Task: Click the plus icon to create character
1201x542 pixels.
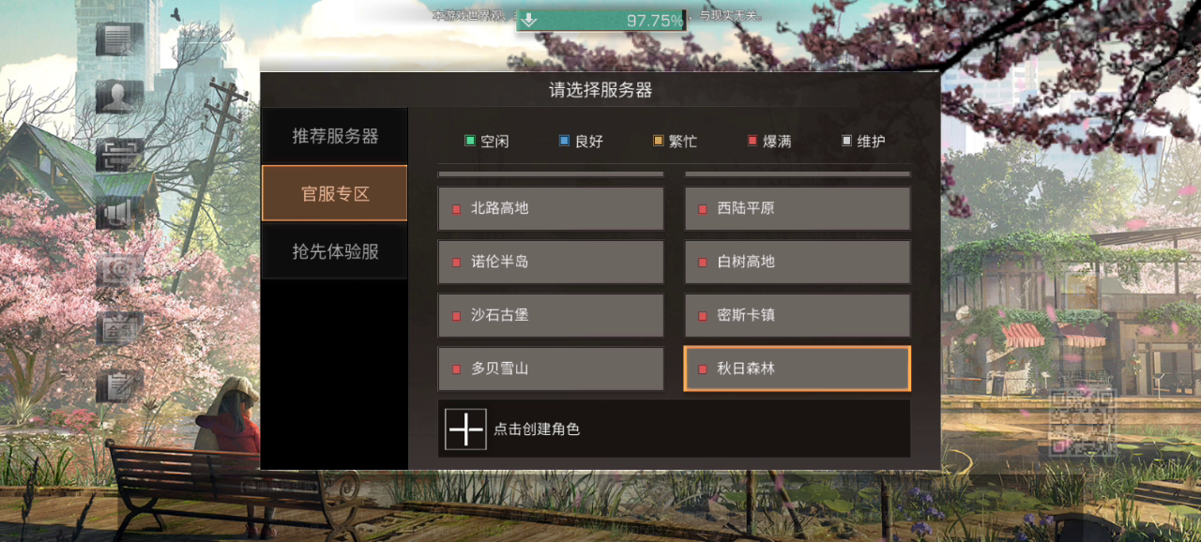Action: [x=465, y=429]
